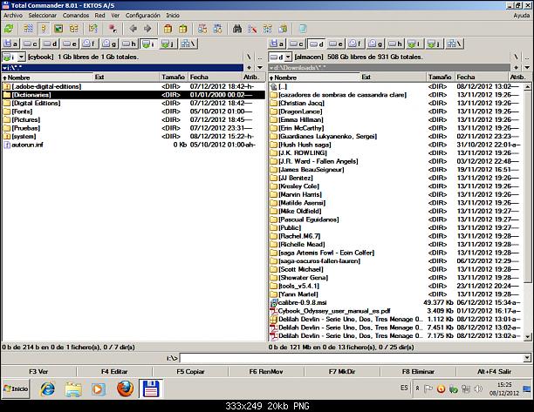Click the F8 Eliminar button

pyautogui.click(x=418, y=372)
